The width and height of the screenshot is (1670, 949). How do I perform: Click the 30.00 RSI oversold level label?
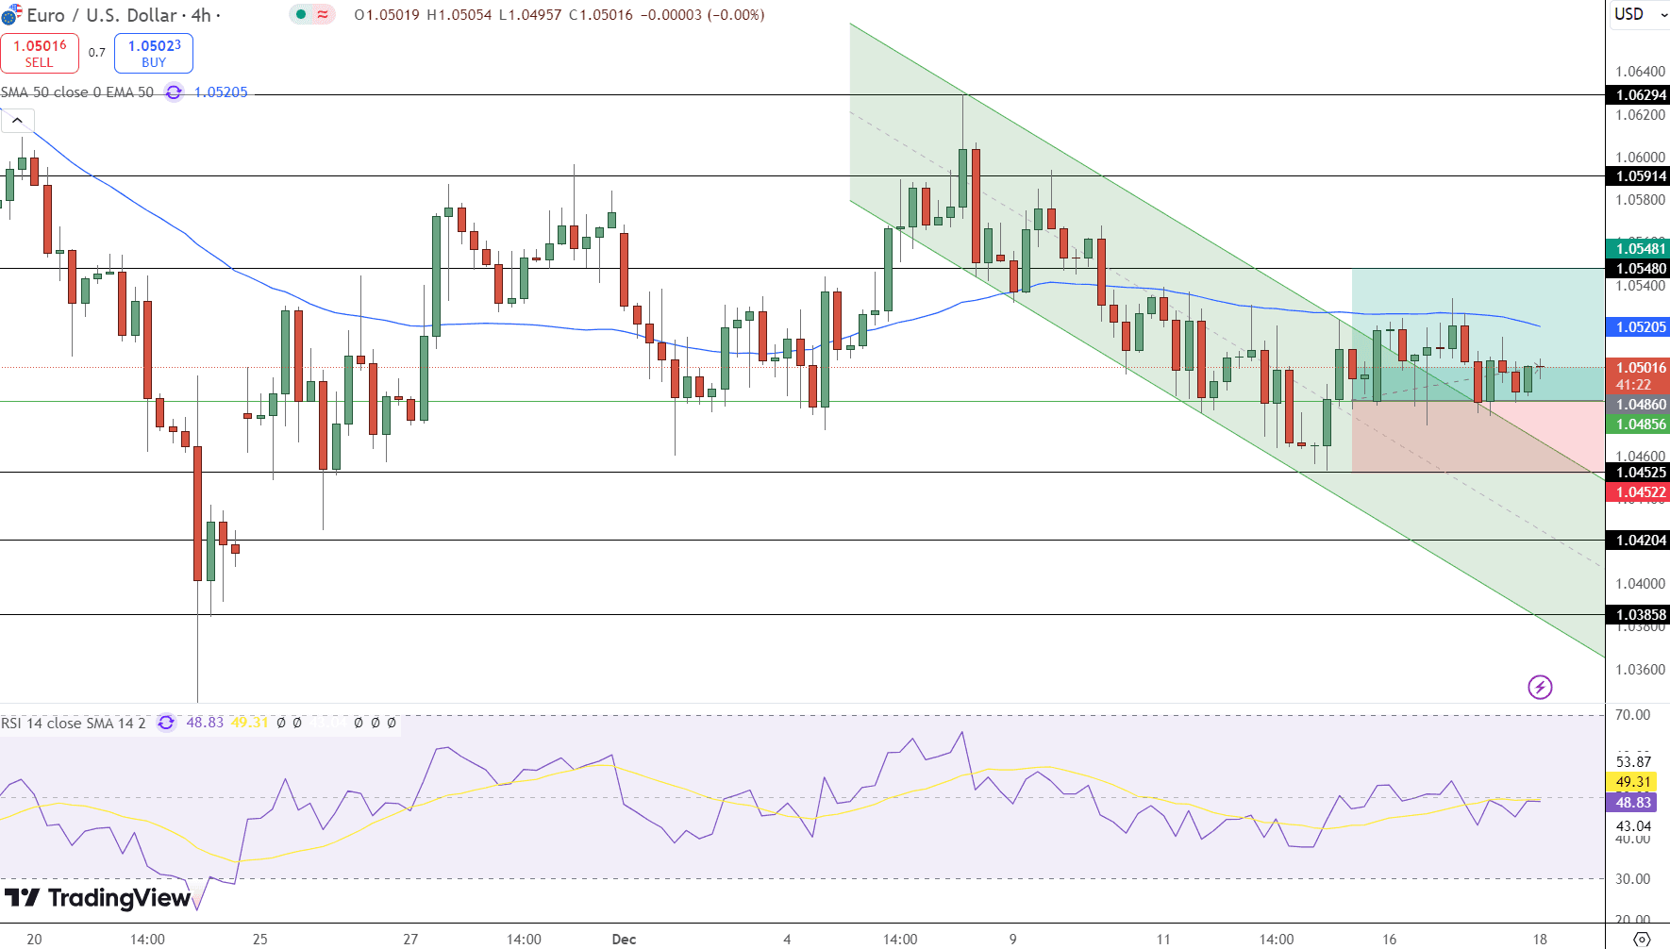(x=1633, y=879)
